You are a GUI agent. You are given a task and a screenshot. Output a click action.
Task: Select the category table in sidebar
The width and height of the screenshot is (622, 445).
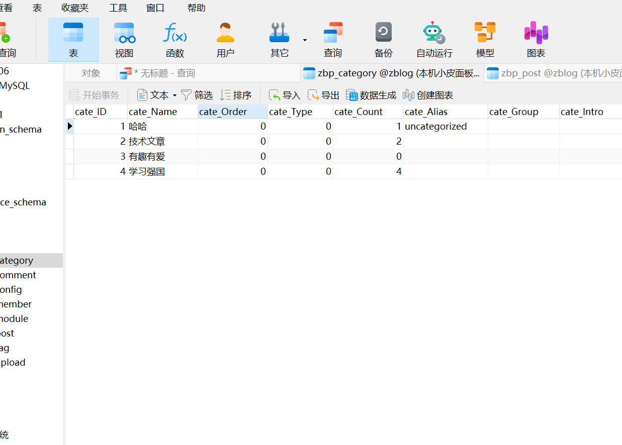pyautogui.click(x=31, y=260)
